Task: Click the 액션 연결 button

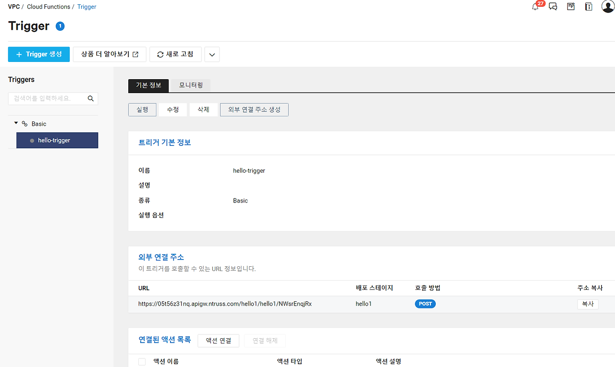Action: (x=219, y=341)
